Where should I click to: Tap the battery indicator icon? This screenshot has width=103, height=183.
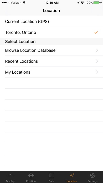click(96, 3)
